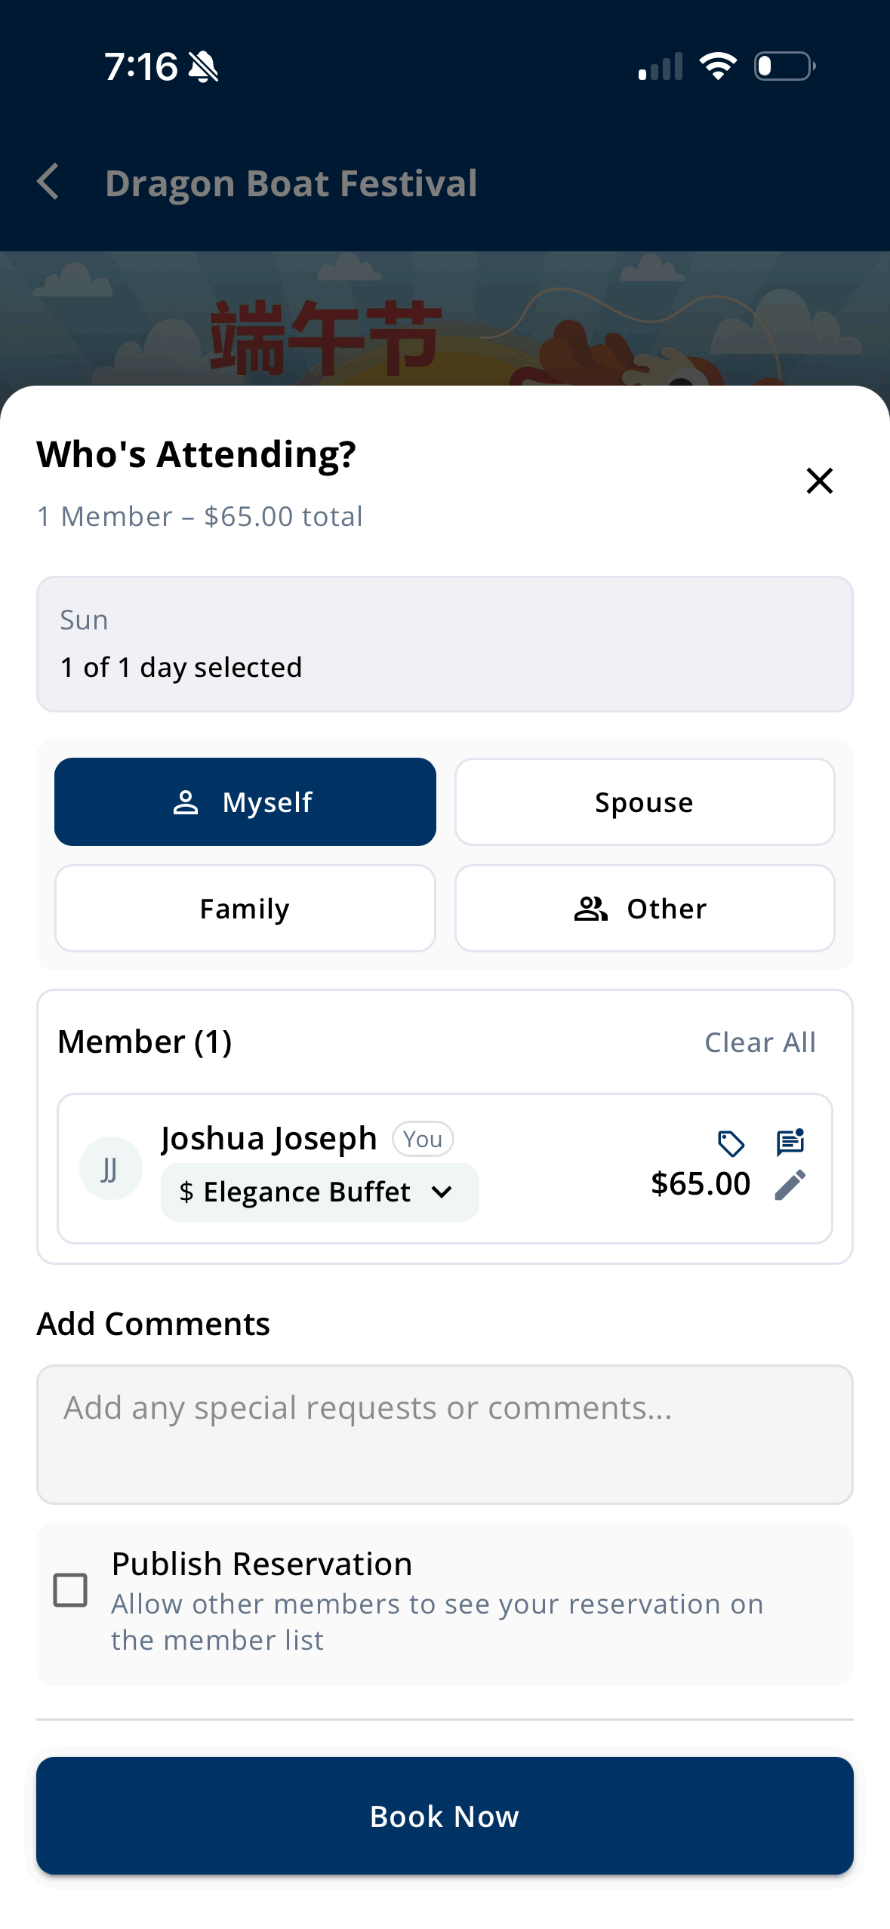Toggle the Myself attendee option
Viewport: 890px width, 1929px height.
pyautogui.click(x=245, y=801)
